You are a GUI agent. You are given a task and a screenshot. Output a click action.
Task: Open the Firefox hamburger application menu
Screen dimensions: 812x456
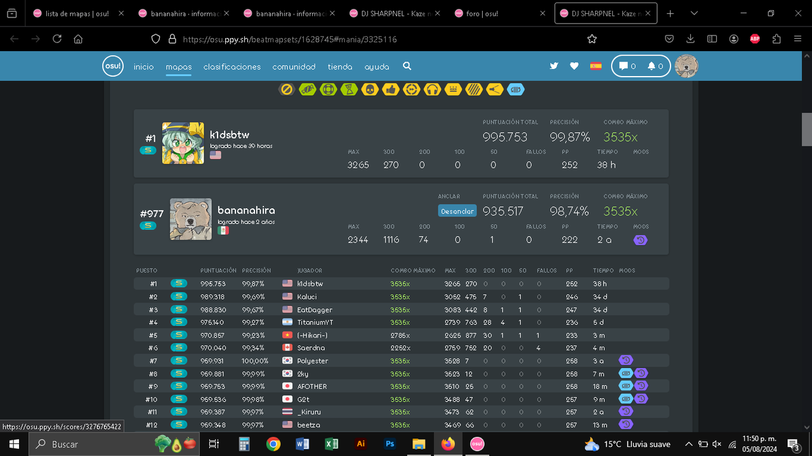click(798, 39)
